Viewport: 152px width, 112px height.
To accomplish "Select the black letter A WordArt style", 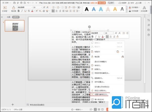I will [x=87, y=9].
